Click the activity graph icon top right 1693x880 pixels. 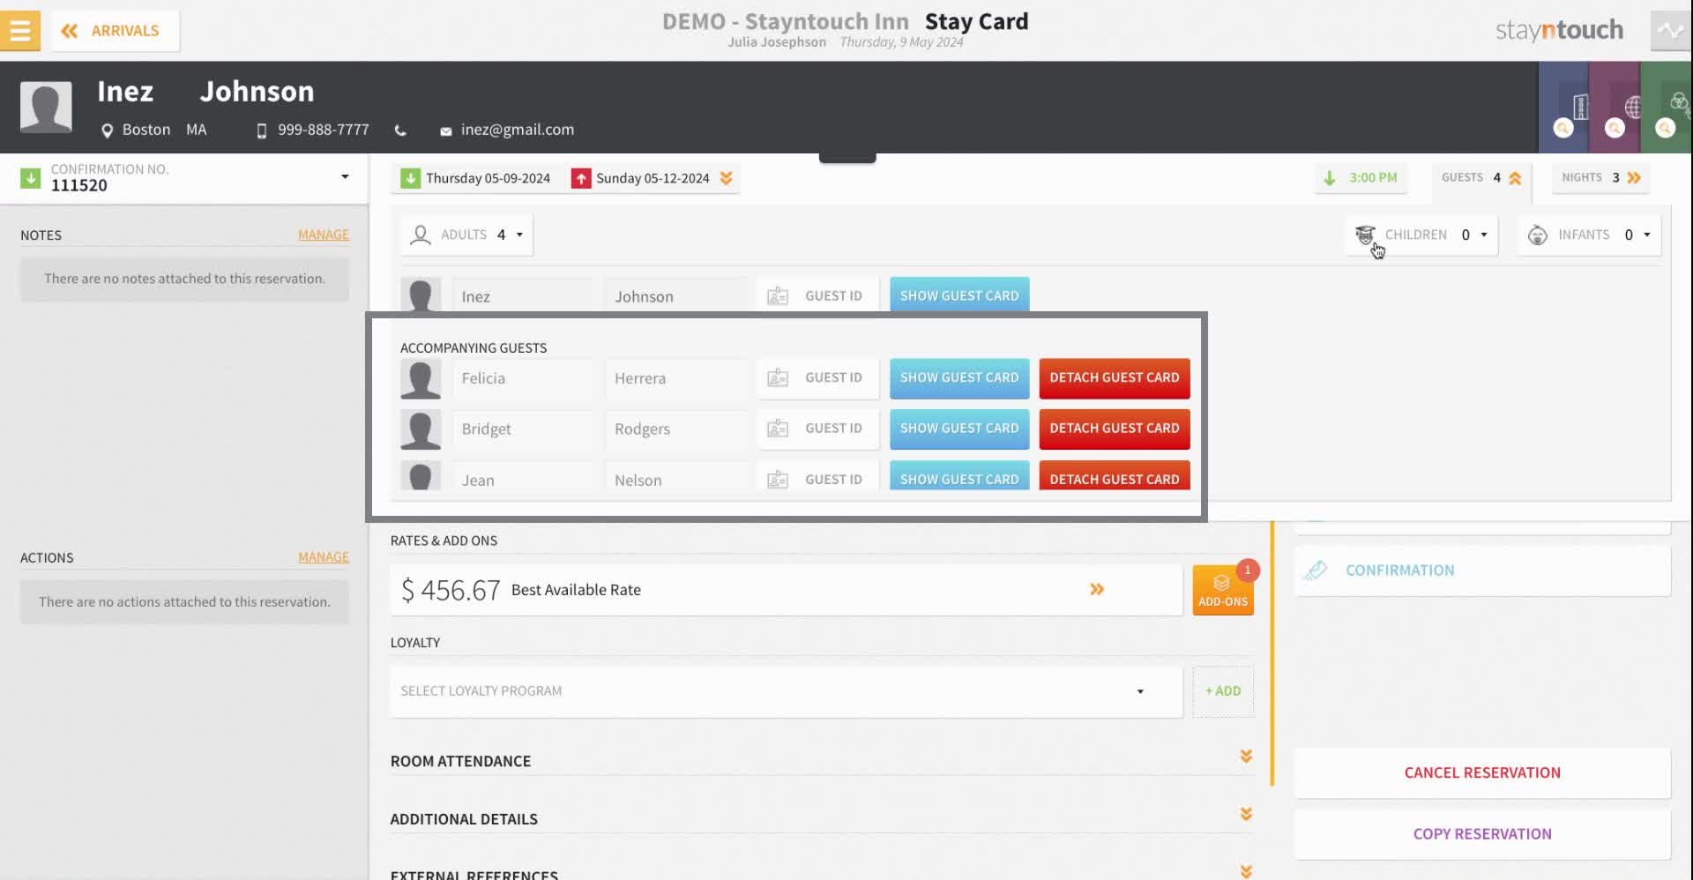[x=1671, y=31]
